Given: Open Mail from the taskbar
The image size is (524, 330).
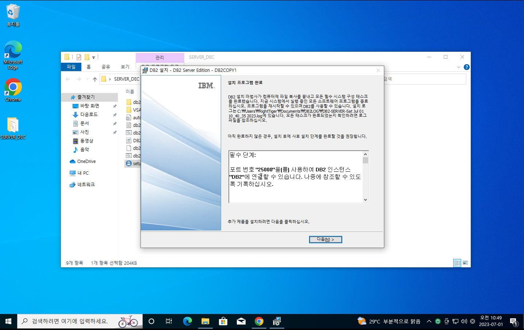Looking at the screenshot, I should [x=241, y=321].
